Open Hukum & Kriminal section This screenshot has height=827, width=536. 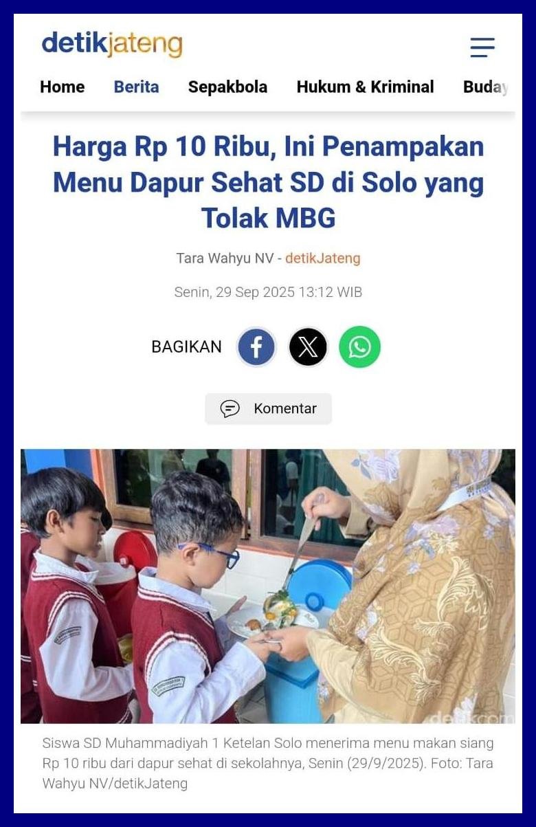(x=365, y=87)
